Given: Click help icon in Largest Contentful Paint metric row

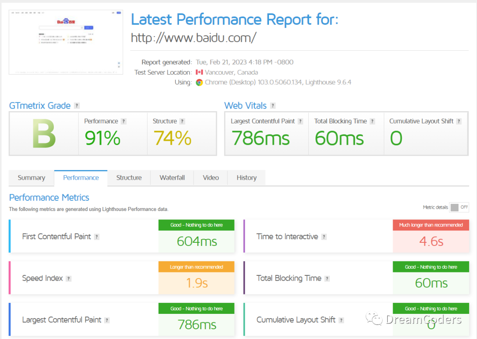Looking at the screenshot, I should [x=107, y=320].
